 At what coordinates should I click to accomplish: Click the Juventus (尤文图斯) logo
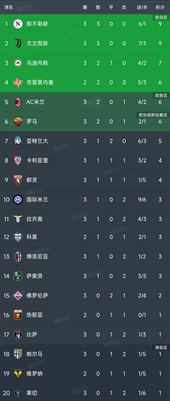click(18, 43)
